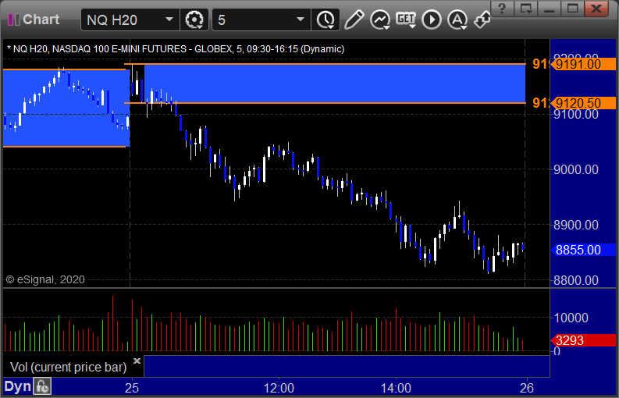Open the time template clock icon
The height and width of the screenshot is (398, 619).
326,20
